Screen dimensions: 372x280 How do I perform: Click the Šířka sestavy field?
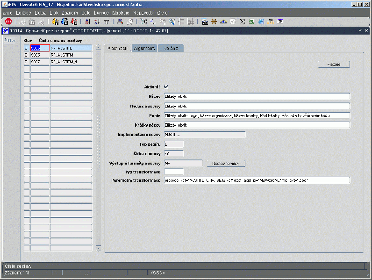(x=174, y=154)
